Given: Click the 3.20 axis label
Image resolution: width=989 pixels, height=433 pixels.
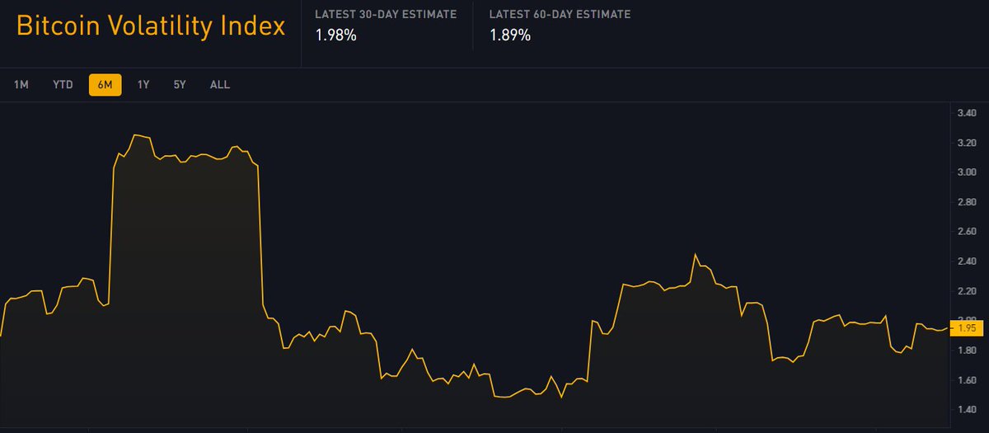Looking at the screenshot, I should 967,144.
